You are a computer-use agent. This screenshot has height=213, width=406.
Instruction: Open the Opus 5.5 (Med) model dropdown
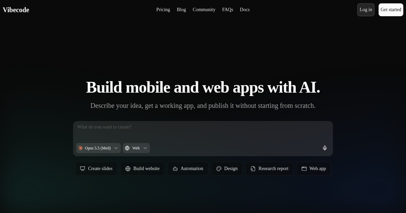[x=98, y=148]
